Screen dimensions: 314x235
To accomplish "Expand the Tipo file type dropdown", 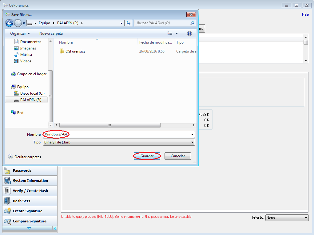I will click(x=193, y=142).
